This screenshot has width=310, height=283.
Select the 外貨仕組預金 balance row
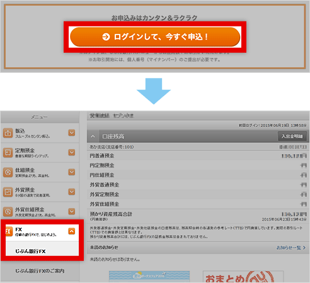click(x=198, y=204)
